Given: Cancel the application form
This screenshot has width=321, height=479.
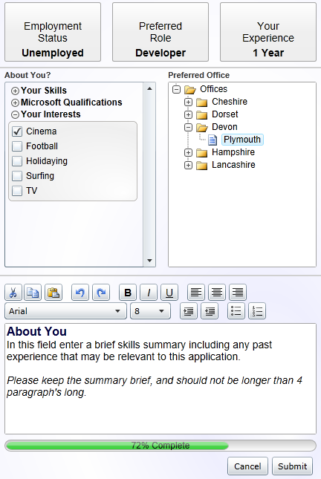Looking at the screenshot, I should point(247,466).
